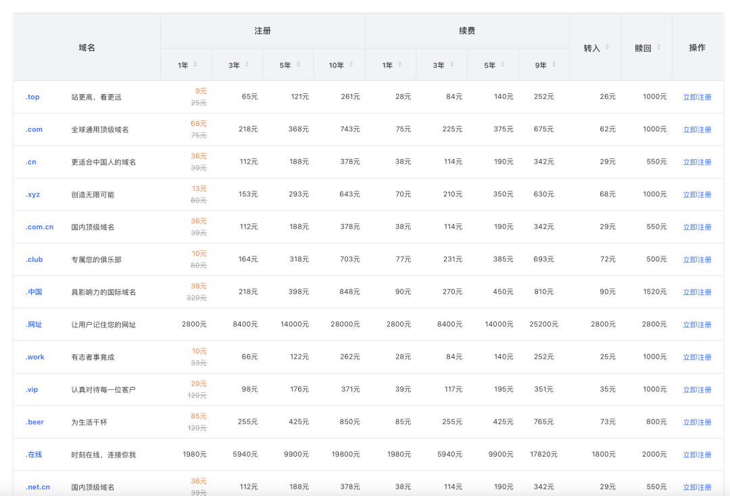Open the .com domain link
This screenshot has height=496, width=730.
click(34, 130)
